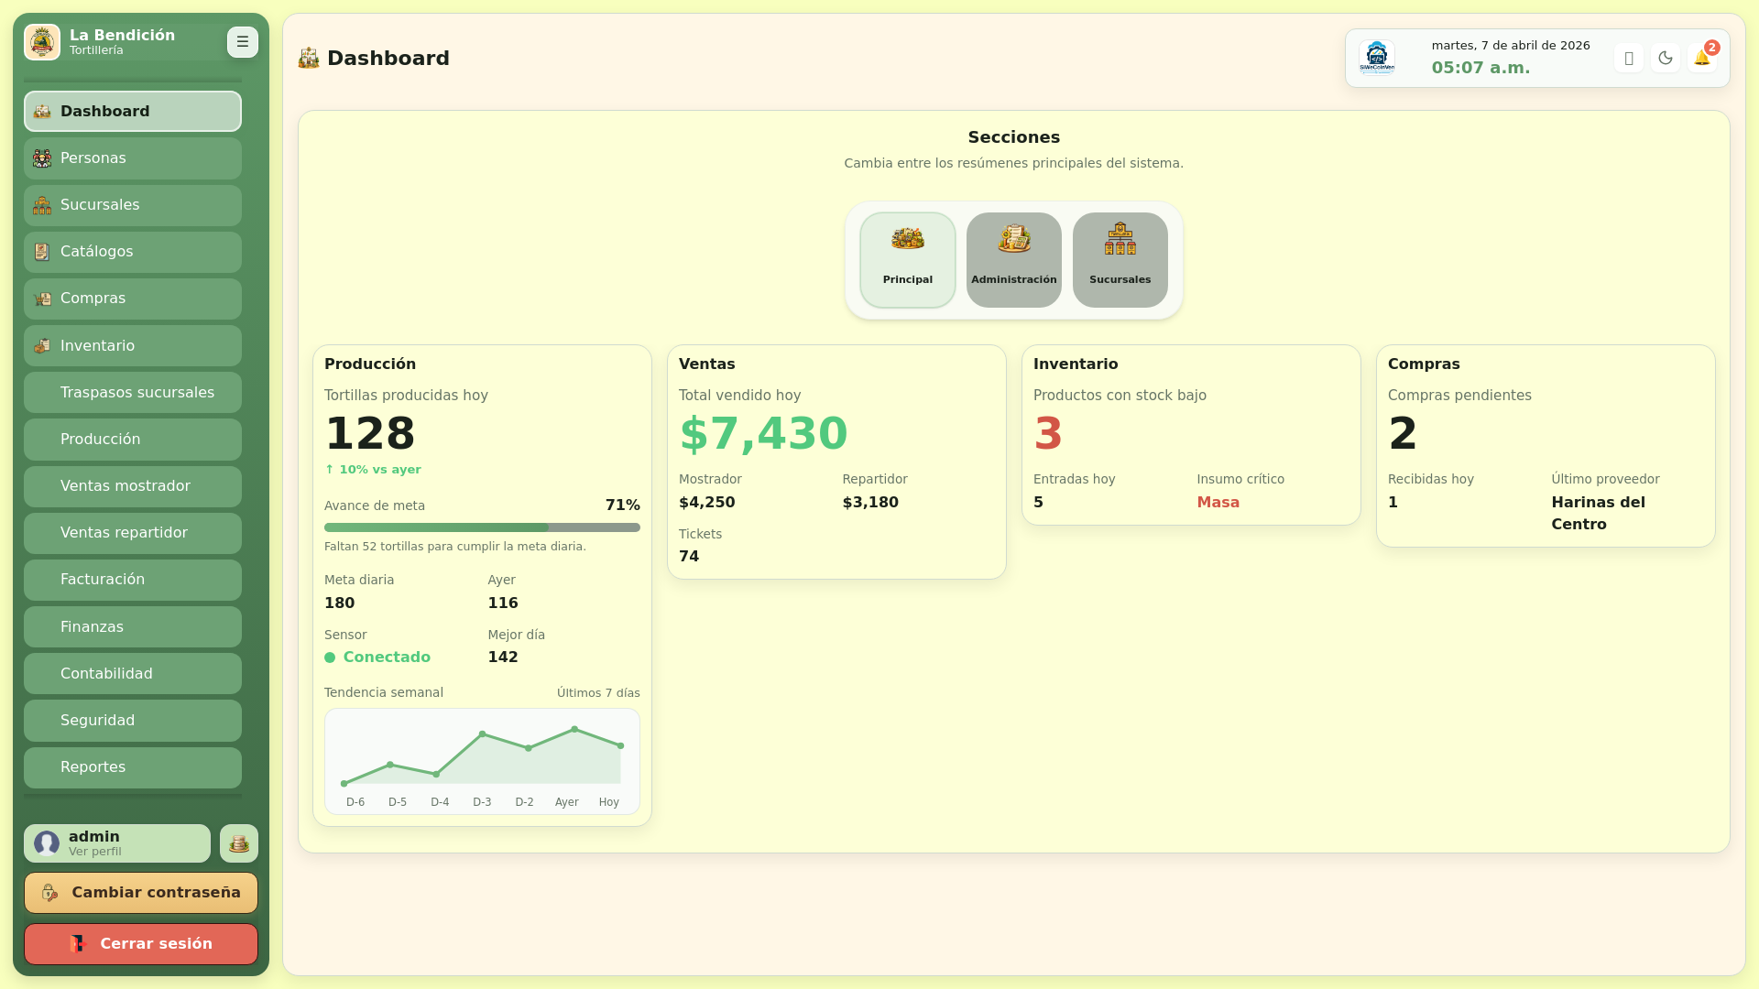Open the Catálogos menu item

[x=133, y=252]
